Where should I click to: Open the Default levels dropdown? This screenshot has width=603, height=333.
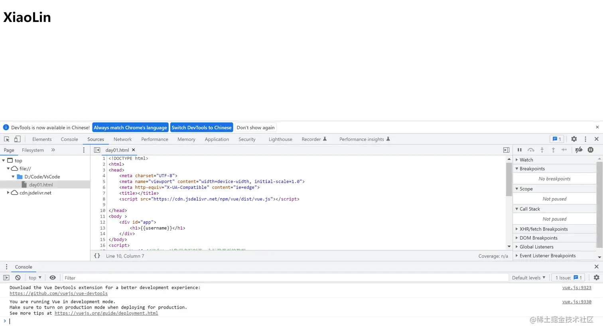tap(528, 278)
